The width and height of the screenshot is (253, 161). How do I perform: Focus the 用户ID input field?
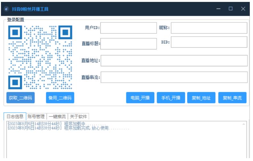[x=128, y=28]
